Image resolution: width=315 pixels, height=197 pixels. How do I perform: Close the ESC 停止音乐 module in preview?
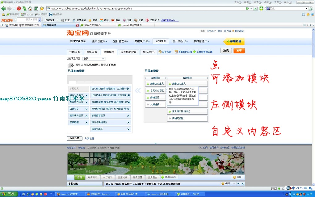[243, 183]
